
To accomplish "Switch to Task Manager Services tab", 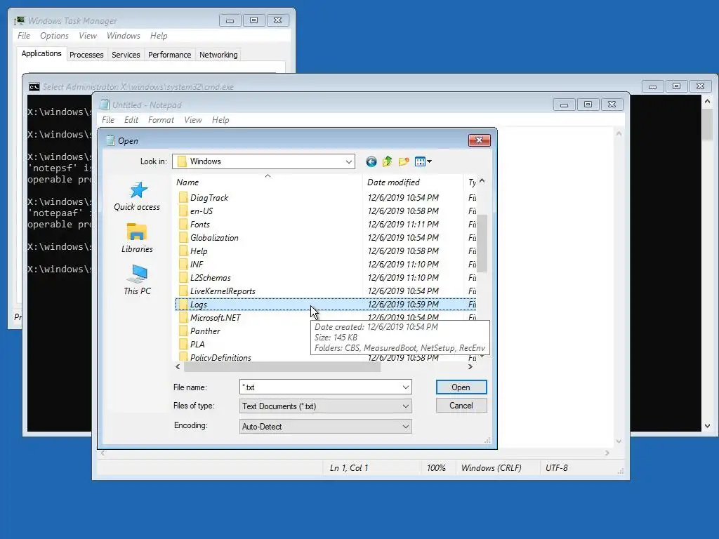I will coord(126,55).
